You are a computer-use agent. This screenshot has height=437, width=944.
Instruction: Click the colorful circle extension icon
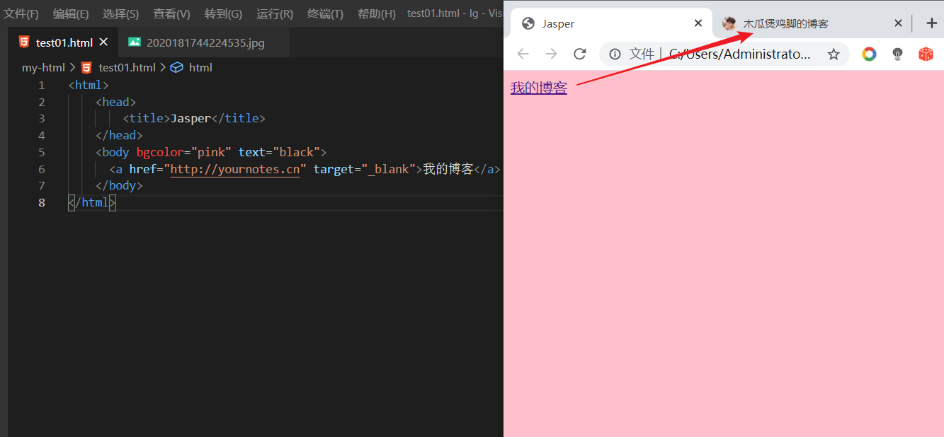pos(869,54)
